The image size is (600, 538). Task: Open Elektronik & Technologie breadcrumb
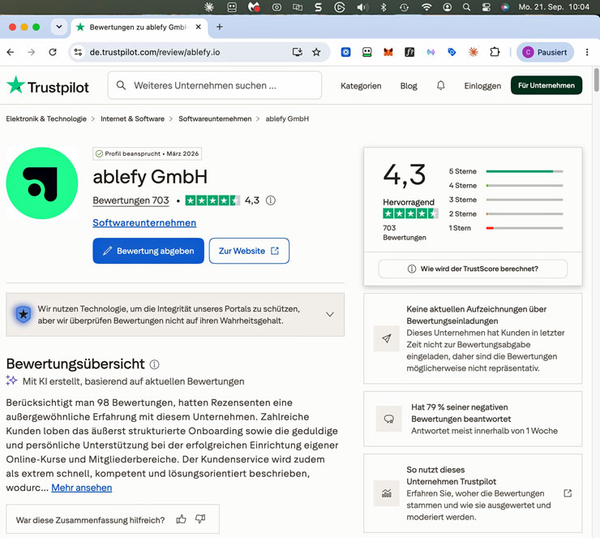click(46, 118)
